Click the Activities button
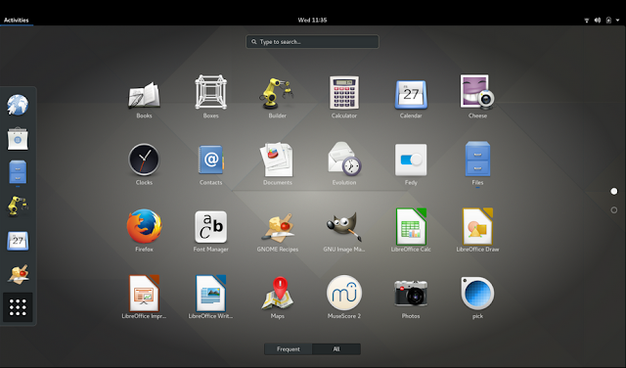 (x=17, y=20)
